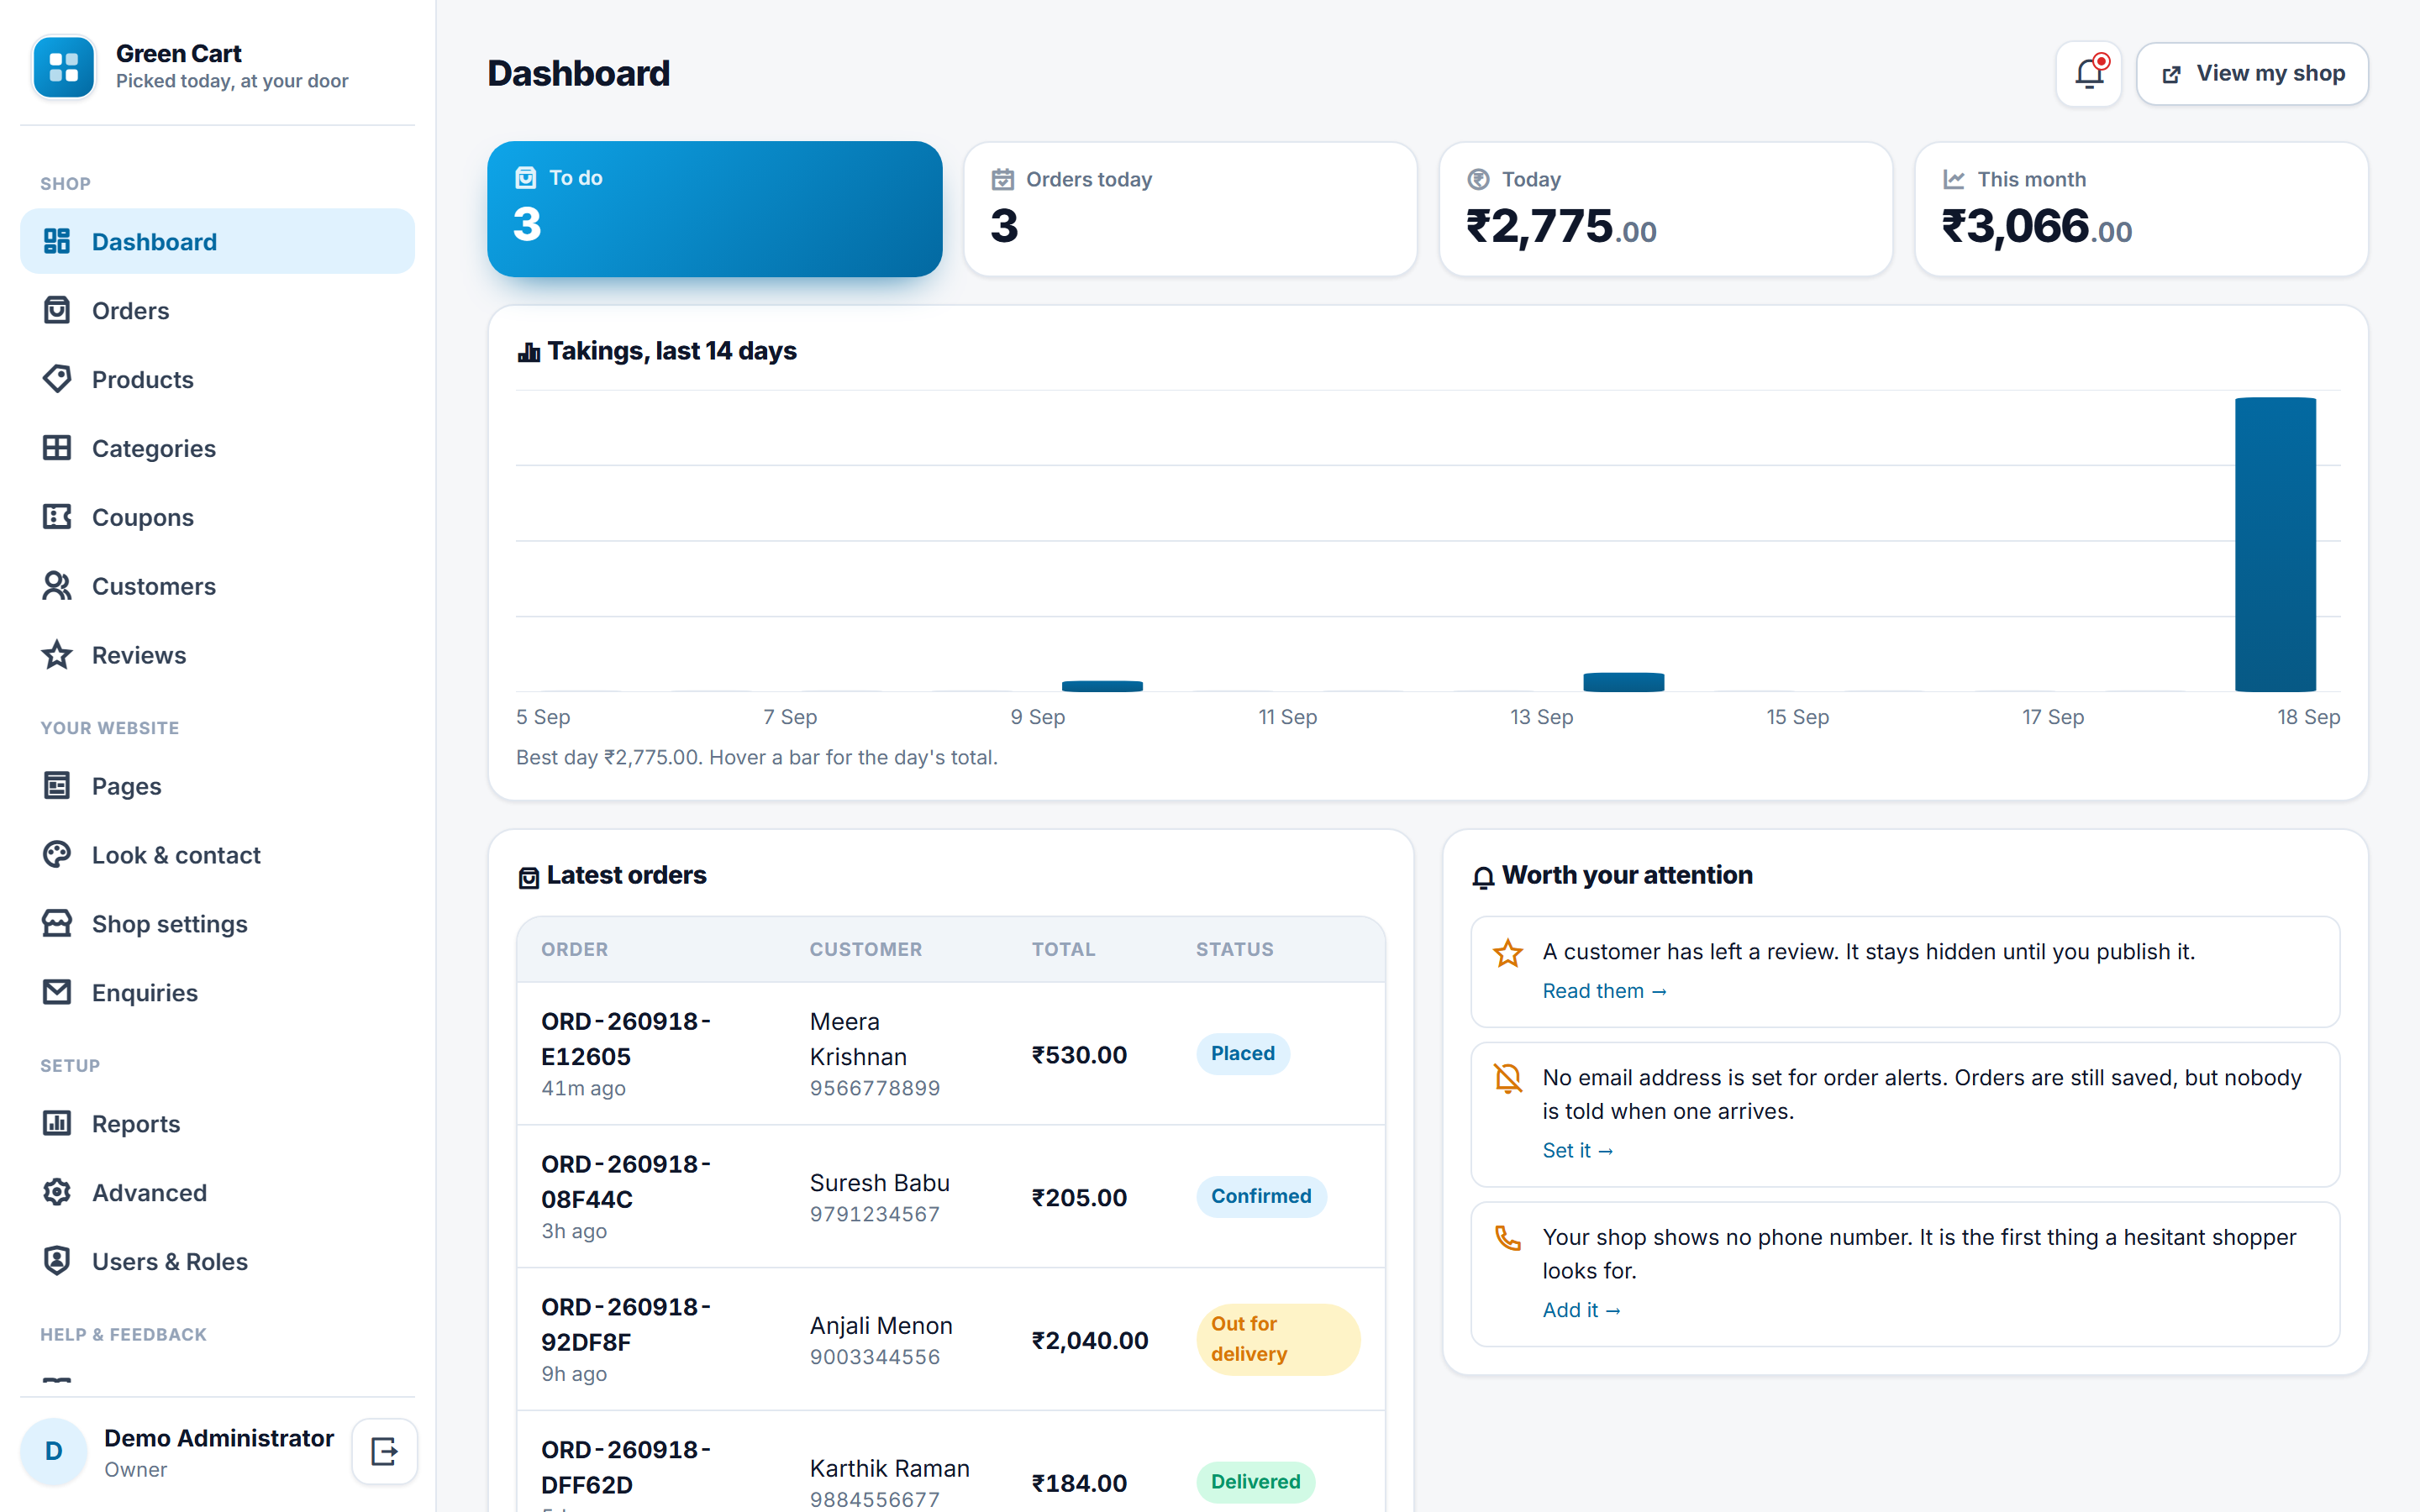Open the Customers section

[x=217, y=587]
